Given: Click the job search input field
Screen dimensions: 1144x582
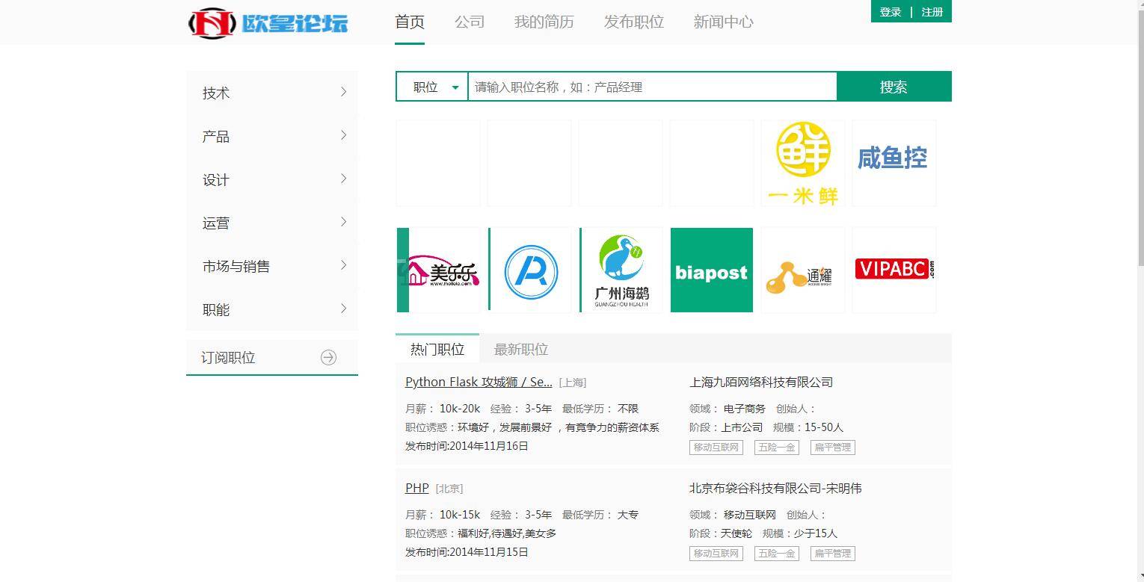Looking at the screenshot, I should point(651,87).
